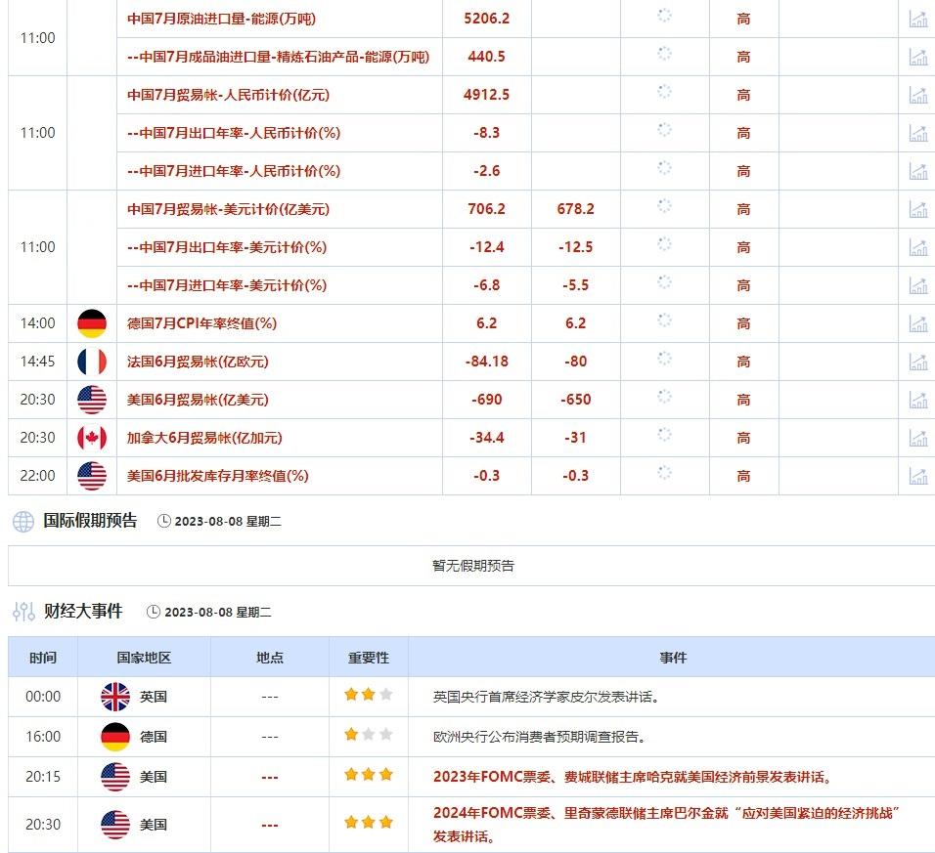935x853 pixels.
Task: Click the UK flag next to 英国
Action: pyautogui.click(x=115, y=697)
